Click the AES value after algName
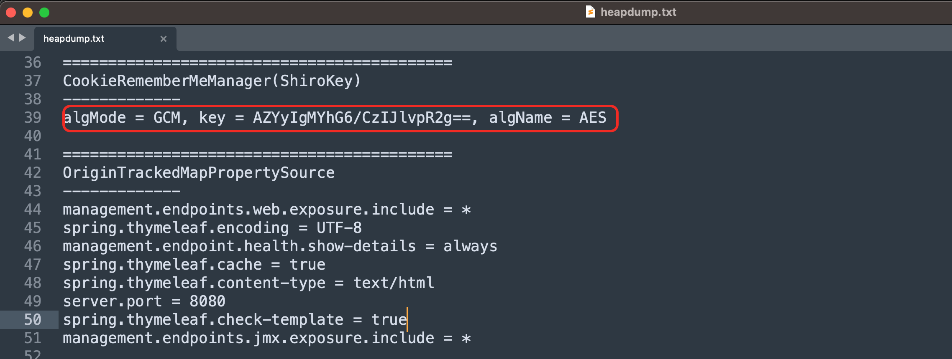This screenshot has width=952, height=359. point(592,118)
